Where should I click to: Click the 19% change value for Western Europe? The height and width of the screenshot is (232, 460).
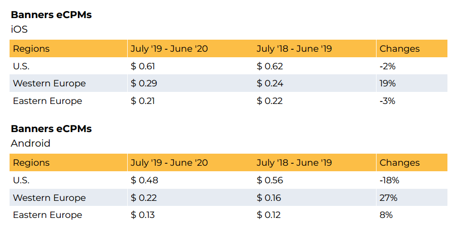pyautogui.click(x=388, y=83)
